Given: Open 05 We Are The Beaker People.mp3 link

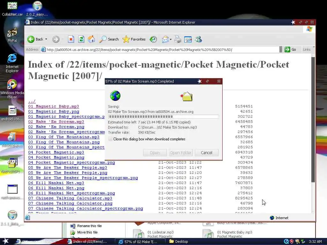Looking at the screenshot, I should (x=68, y=167).
